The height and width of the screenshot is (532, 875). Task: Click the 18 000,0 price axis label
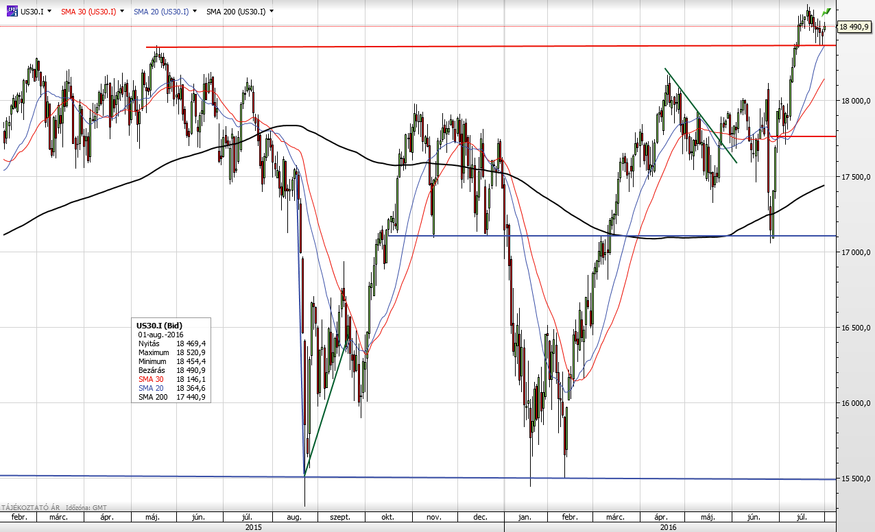tap(856, 101)
